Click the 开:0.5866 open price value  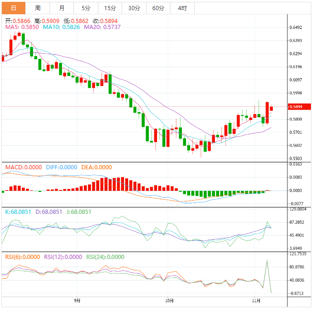click(x=17, y=21)
